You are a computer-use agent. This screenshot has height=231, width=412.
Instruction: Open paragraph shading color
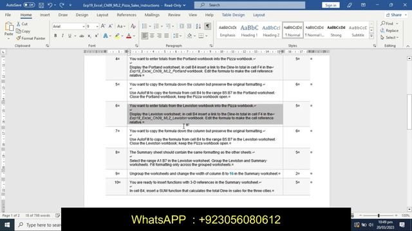pyautogui.click(x=189, y=36)
